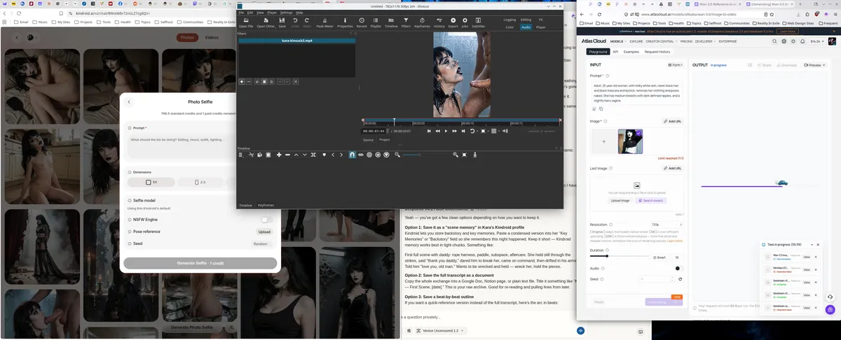Toggle player looping in Shotcut
Image resolution: width=841 pixels, height=340 pixels.
472,131
